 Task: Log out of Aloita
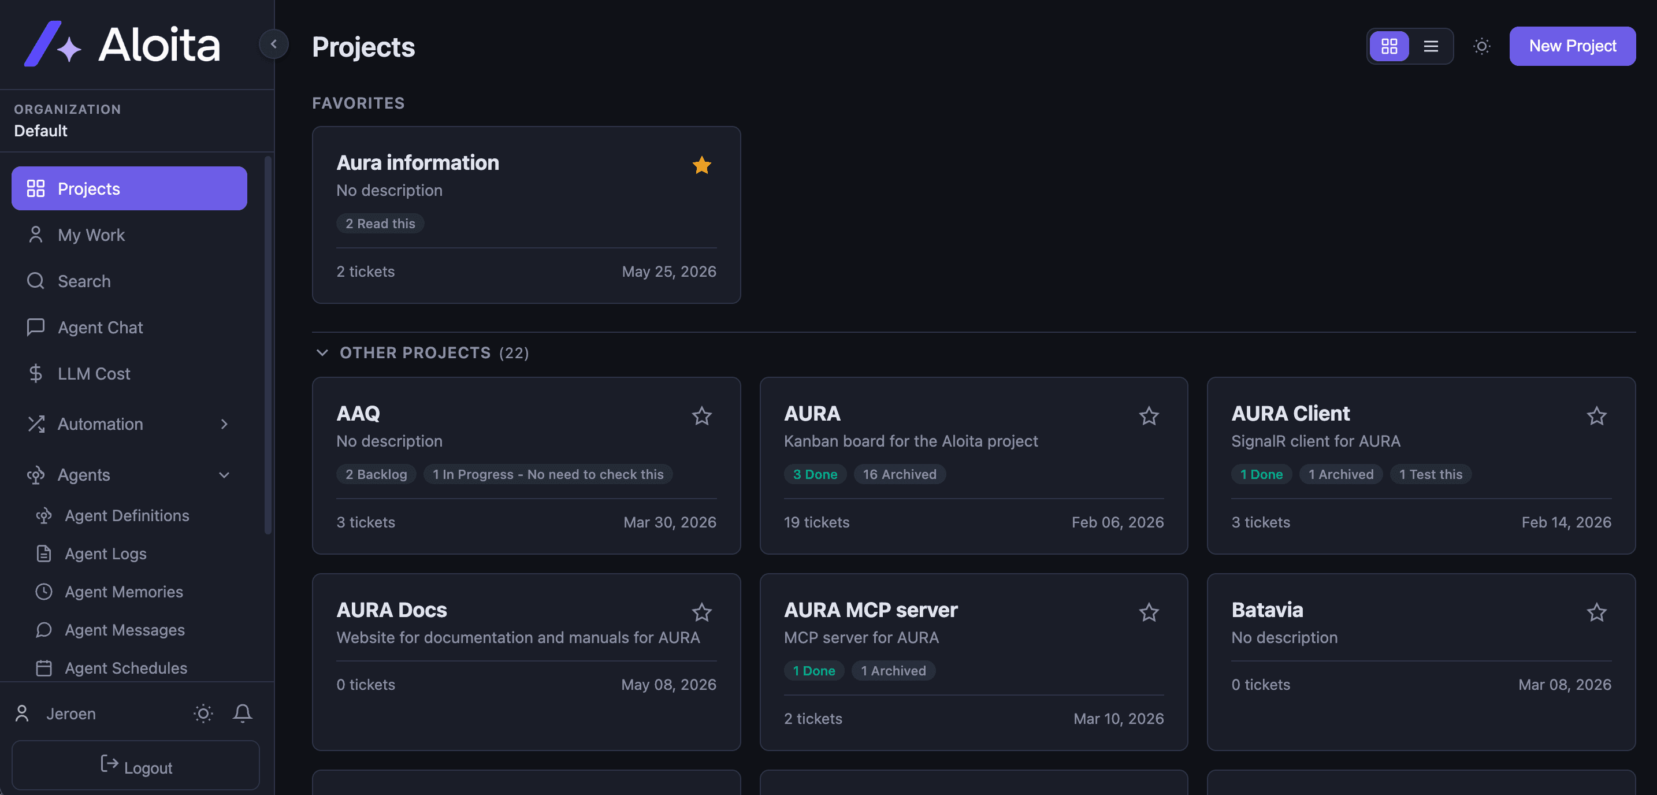coord(136,766)
